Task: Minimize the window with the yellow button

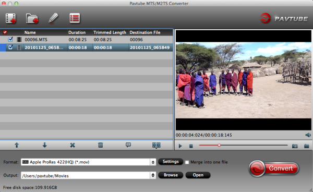Action: click(x=10, y=4)
